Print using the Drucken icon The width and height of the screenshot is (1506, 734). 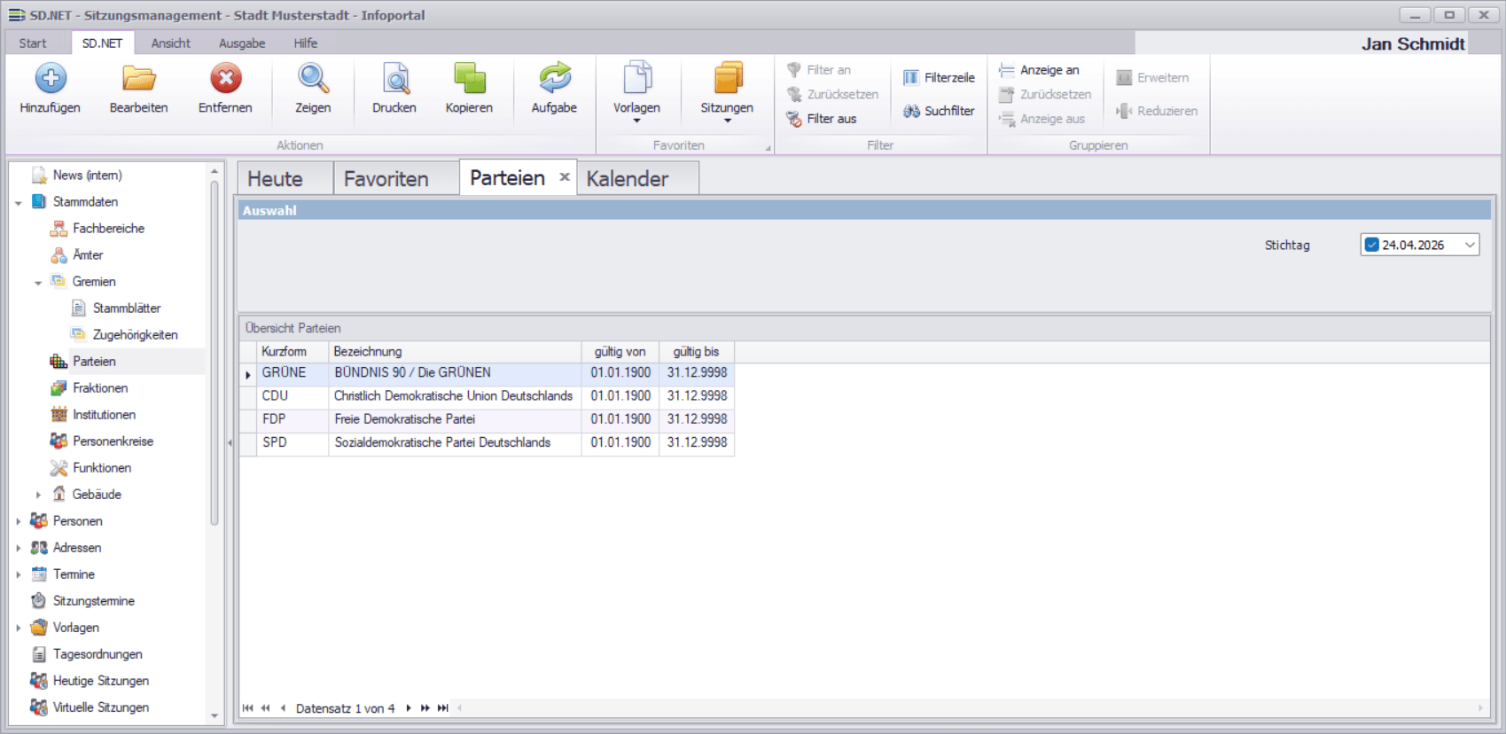click(394, 79)
